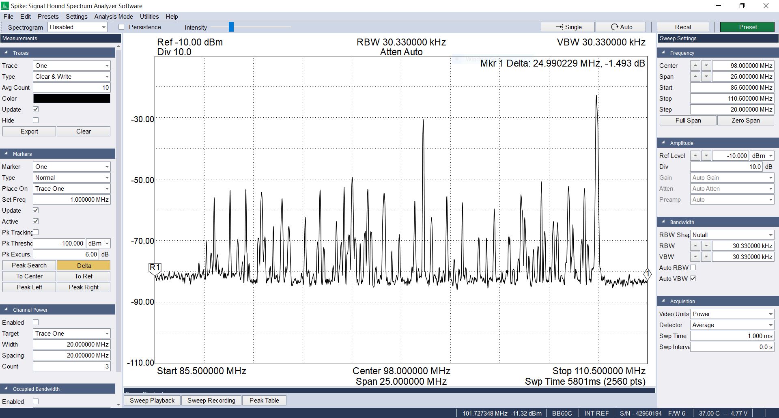Increase Center frequency with up arrow

click(695, 65)
